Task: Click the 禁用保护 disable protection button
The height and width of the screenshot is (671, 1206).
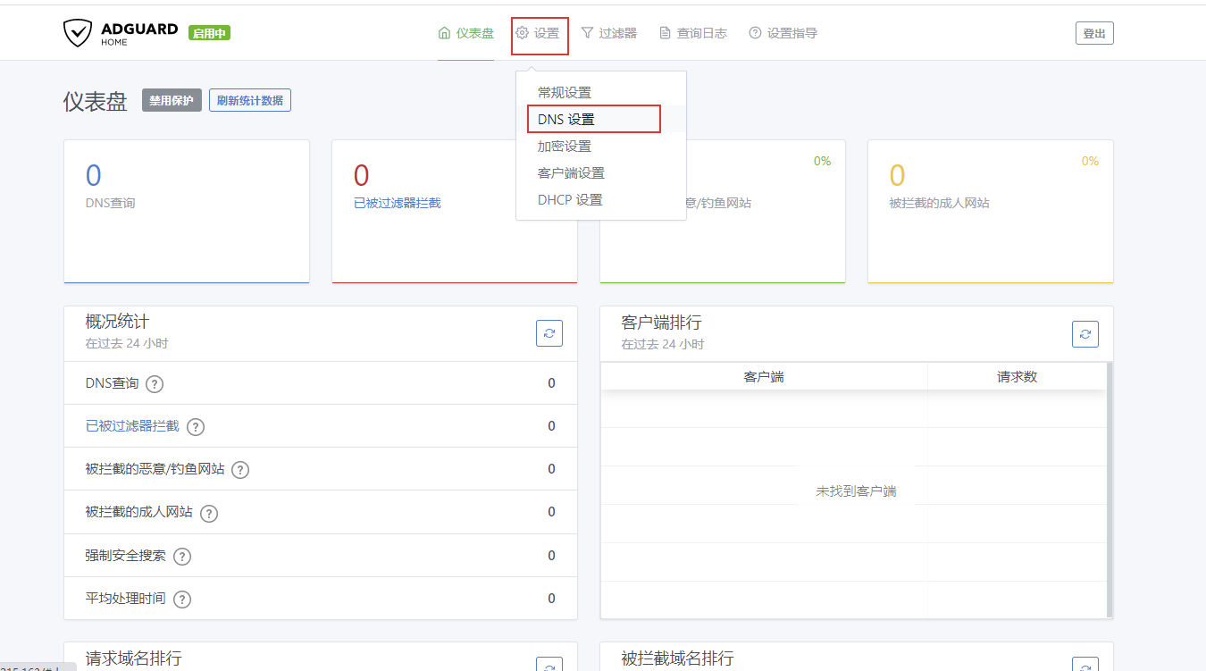Action: (172, 100)
